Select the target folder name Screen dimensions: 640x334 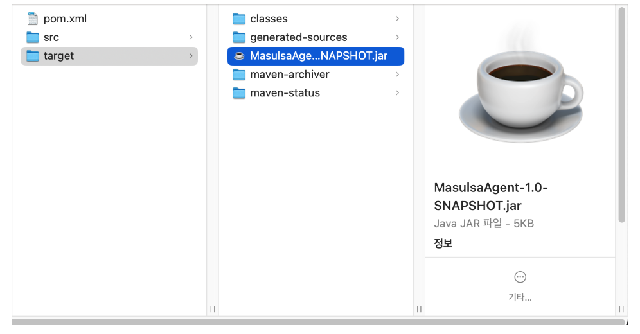[x=58, y=56]
